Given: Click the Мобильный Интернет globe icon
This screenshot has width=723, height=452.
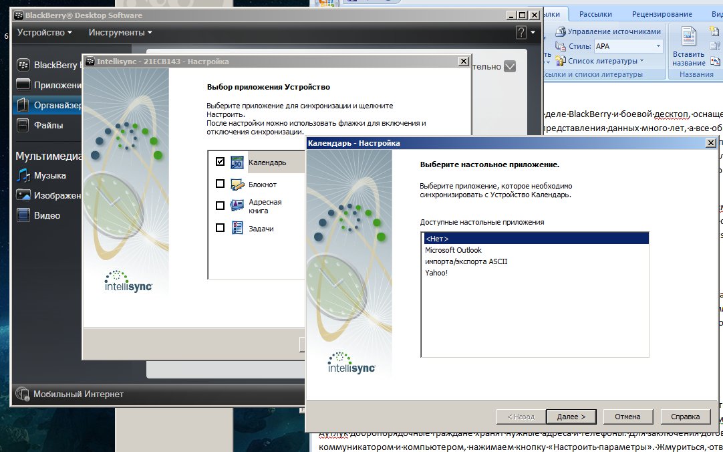Looking at the screenshot, I should tap(23, 394).
